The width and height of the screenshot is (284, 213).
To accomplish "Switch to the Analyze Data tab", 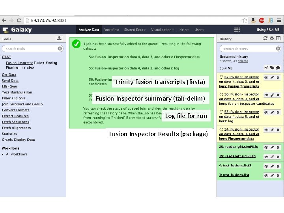I will (89, 30).
